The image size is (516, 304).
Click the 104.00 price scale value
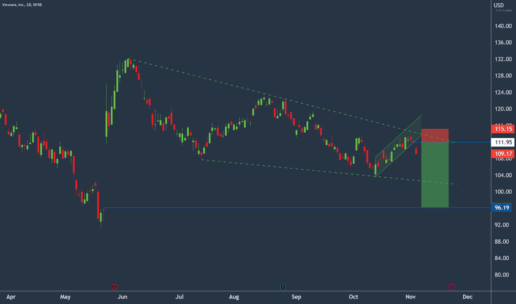[x=503, y=175]
